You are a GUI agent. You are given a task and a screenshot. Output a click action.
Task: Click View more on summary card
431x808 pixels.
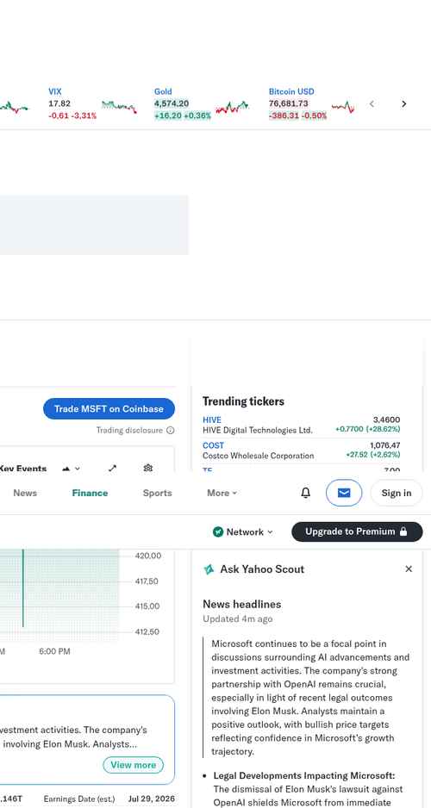pos(133,765)
